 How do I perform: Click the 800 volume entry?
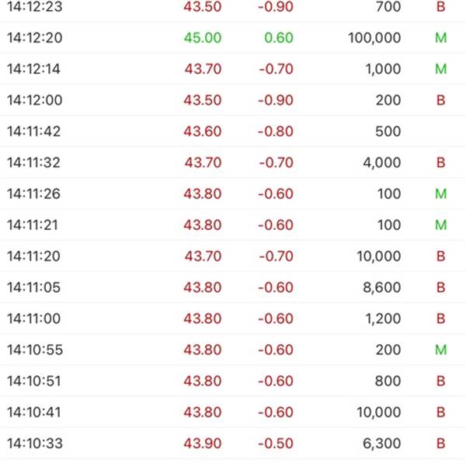pos(387,381)
